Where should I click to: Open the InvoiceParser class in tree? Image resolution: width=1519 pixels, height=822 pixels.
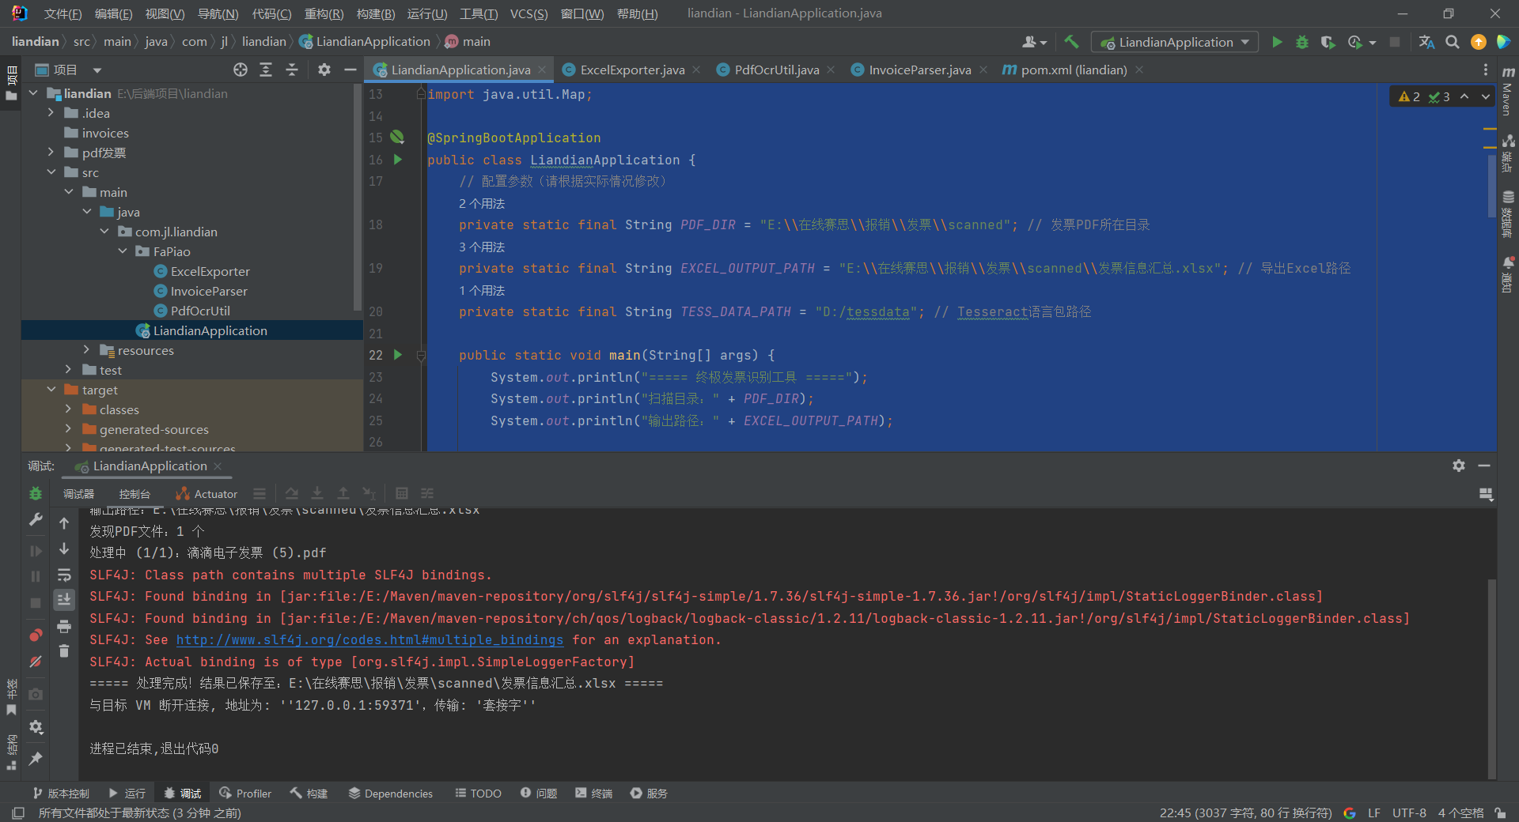(209, 291)
